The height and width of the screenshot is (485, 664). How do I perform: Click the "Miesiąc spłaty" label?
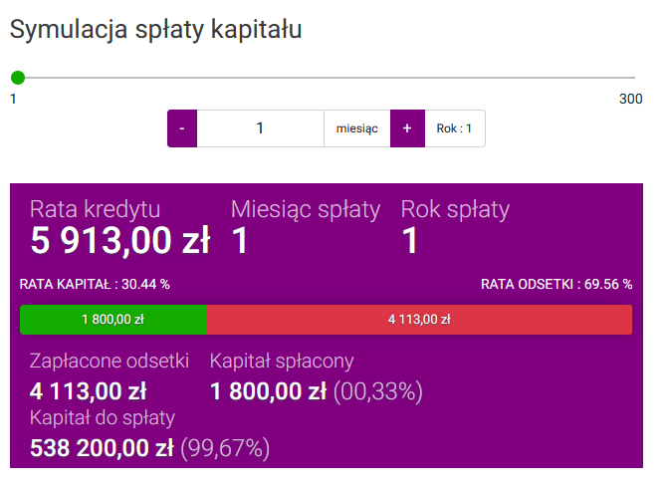click(x=306, y=209)
